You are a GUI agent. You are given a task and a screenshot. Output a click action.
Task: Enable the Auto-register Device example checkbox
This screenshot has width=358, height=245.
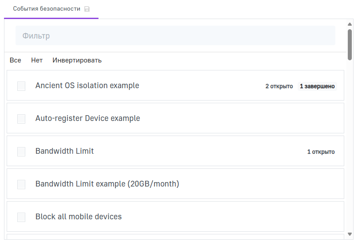pyautogui.click(x=21, y=119)
